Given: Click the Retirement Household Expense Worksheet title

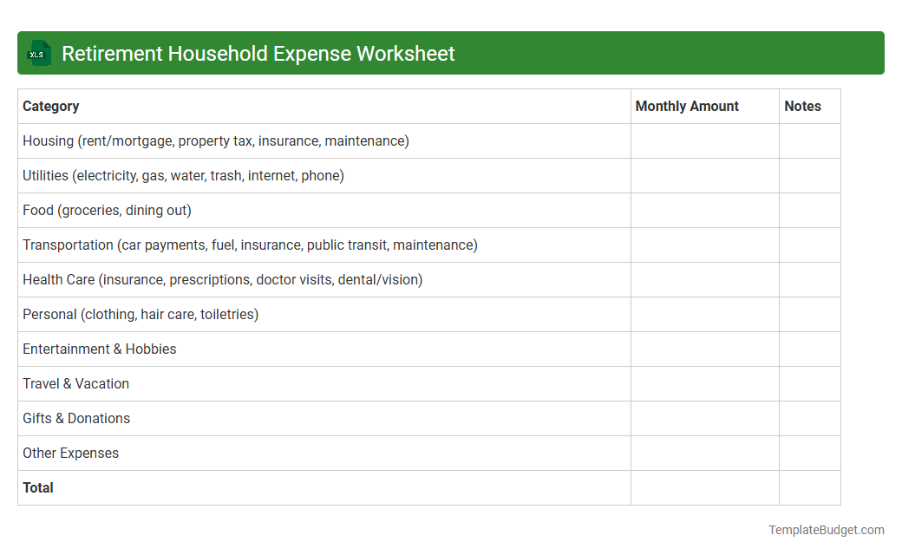Looking at the screenshot, I should pos(258,53).
